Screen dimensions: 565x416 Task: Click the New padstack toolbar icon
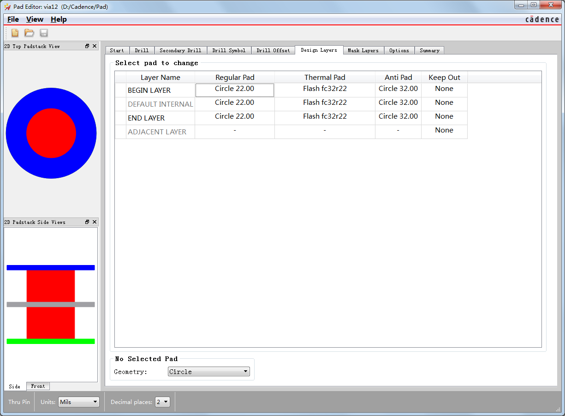click(15, 33)
